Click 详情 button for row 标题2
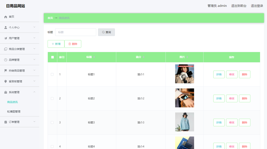Image resolution: width=267 pixels, height=149 pixels. click(x=219, y=98)
